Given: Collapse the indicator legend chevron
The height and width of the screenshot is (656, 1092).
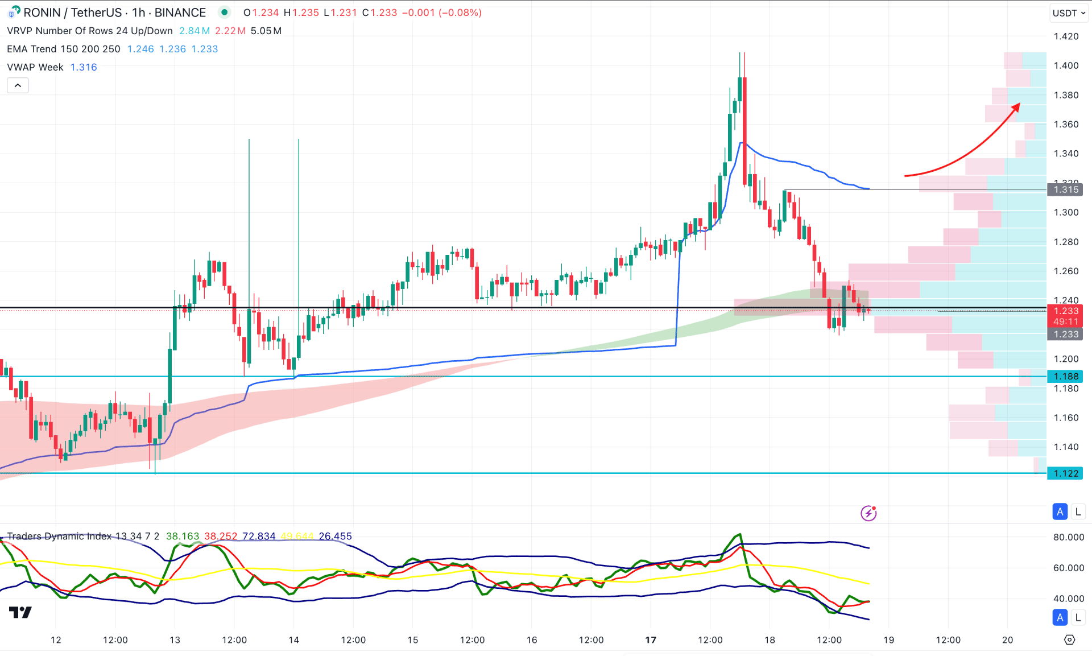Looking at the screenshot, I should (x=18, y=85).
